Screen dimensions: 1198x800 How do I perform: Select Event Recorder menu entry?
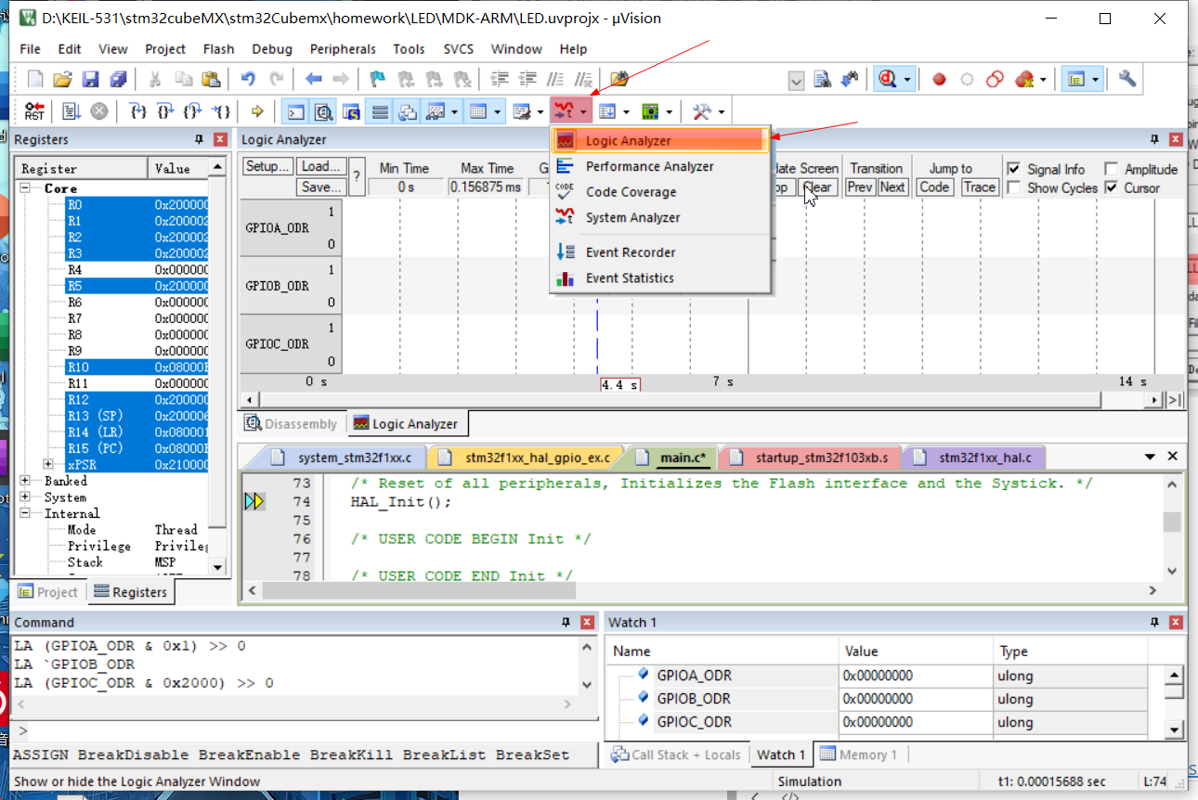661,252
